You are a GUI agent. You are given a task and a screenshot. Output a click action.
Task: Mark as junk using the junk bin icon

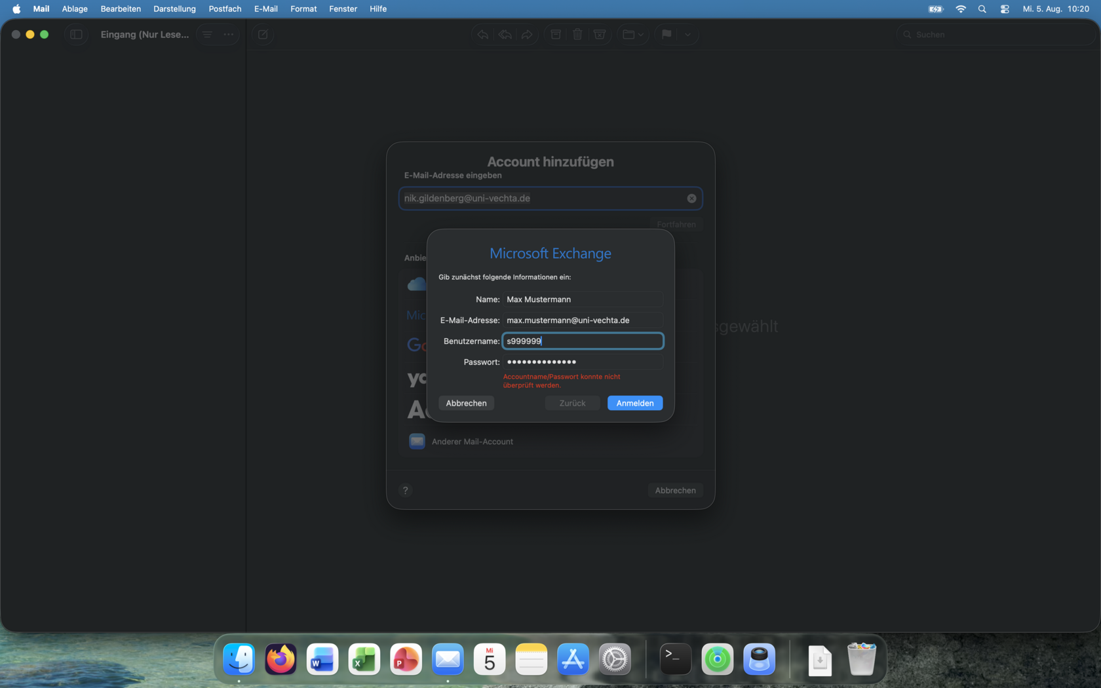(599, 35)
